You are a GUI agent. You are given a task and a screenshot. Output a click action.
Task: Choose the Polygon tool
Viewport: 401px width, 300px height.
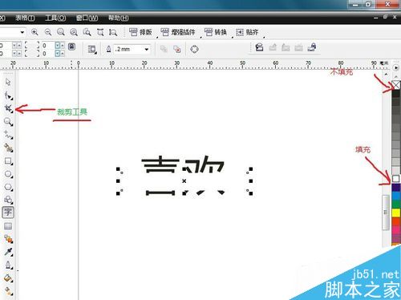pos(8,187)
